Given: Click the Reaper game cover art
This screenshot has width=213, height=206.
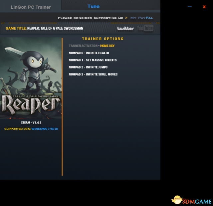Looking at the screenshot, I should 31,78.
